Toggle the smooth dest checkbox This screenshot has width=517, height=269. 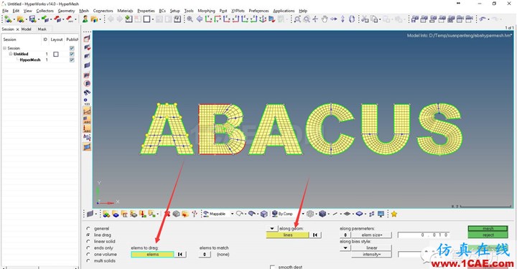[272, 267]
